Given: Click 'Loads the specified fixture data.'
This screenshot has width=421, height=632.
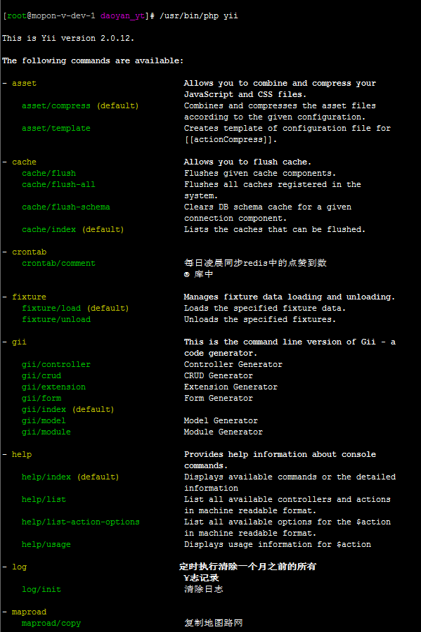Looking at the screenshot, I should point(265,309).
